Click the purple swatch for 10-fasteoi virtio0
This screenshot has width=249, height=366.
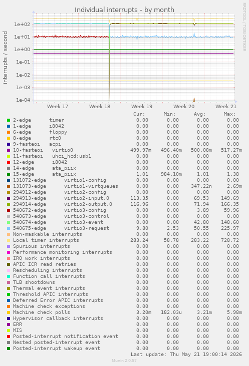(9, 150)
